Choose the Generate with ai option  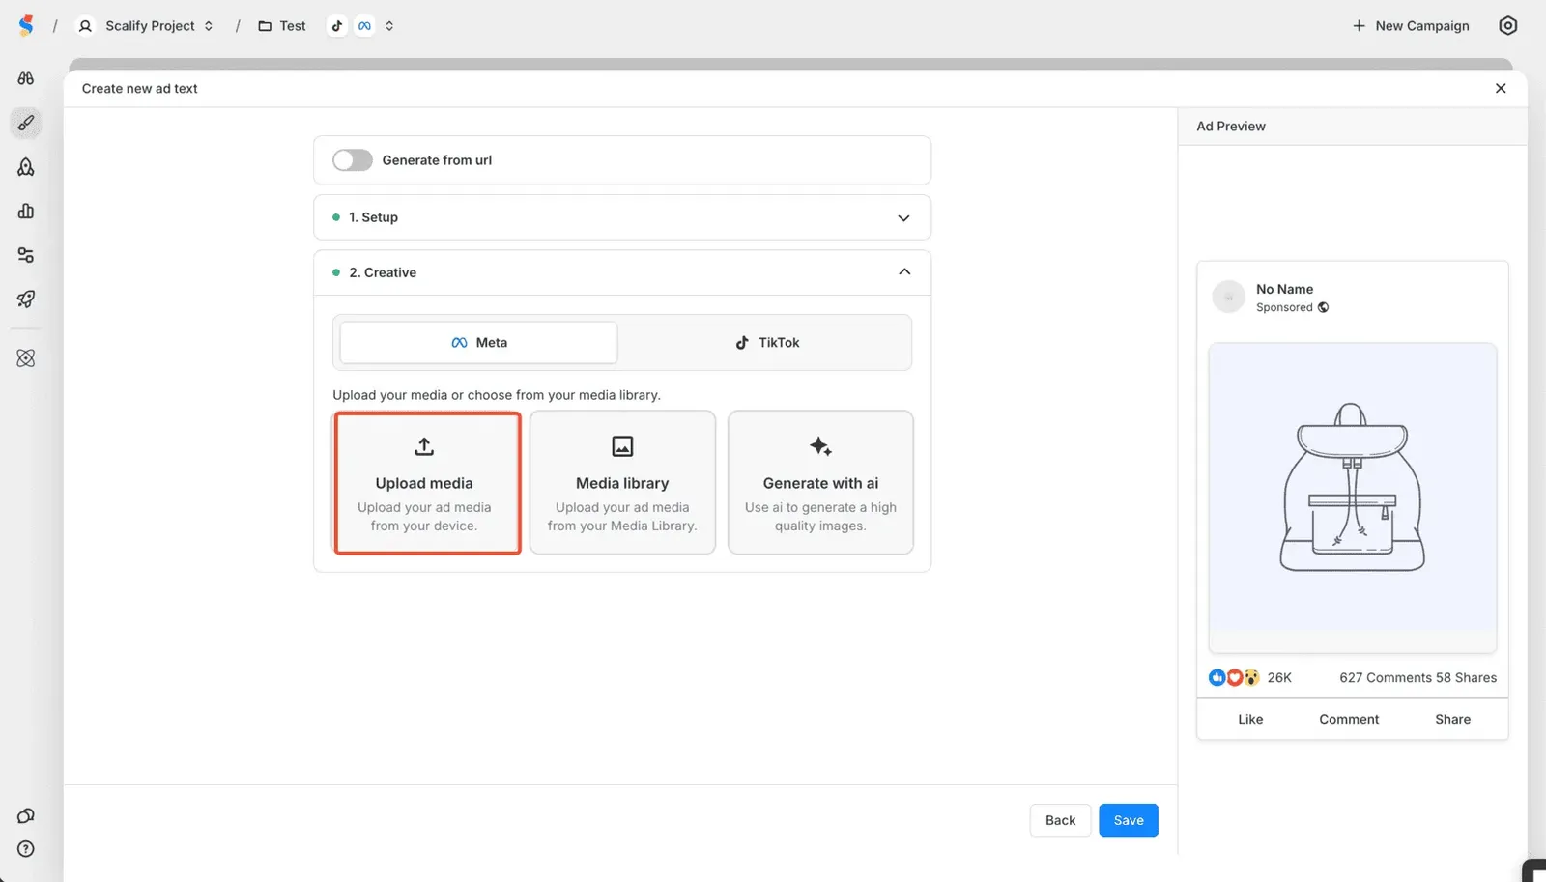pos(820,483)
